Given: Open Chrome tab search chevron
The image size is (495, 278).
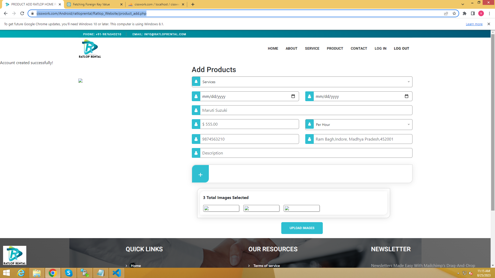Looking at the screenshot, I should 463,4.
